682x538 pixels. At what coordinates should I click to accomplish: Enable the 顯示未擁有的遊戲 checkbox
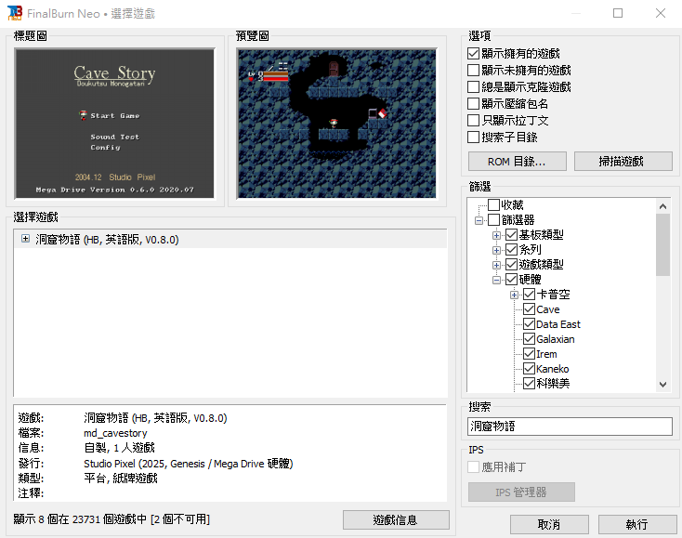pyautogui.click(x=473, y=70)
